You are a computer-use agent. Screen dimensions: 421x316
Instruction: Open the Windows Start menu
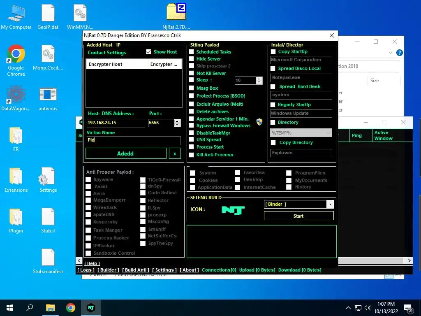point(10,308)
